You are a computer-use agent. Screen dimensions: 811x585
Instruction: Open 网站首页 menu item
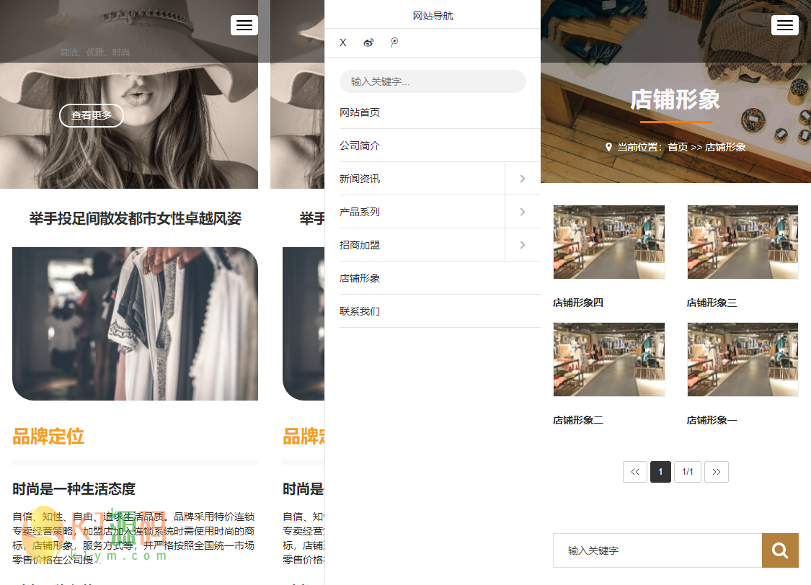click(360, 112)
